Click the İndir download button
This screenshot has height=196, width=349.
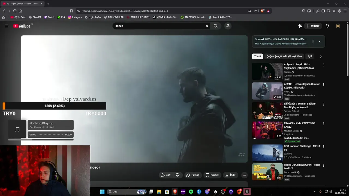point(230,175)
